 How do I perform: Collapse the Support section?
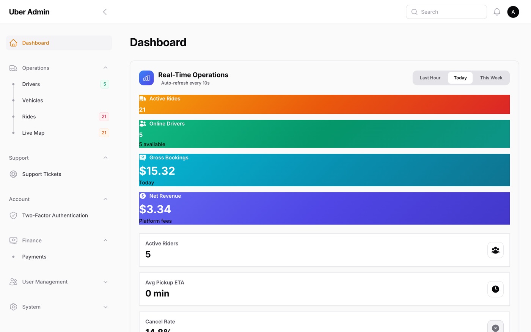pos(105,158)
